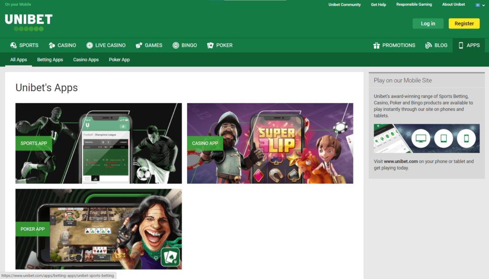The width and height of the screenshot is (489, 279).
Task: Click the Unibet's Apps heading
Action: 46,88
